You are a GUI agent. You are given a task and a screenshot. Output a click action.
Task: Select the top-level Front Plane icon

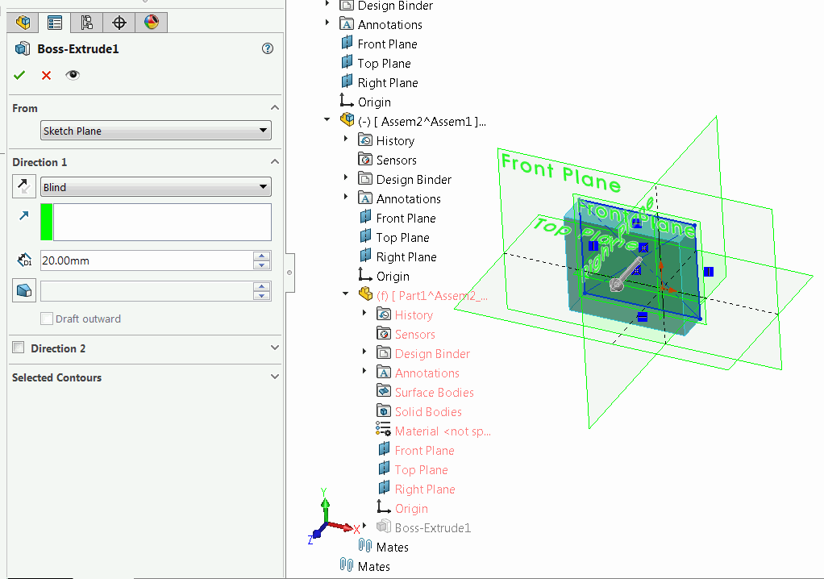point(347,43)
